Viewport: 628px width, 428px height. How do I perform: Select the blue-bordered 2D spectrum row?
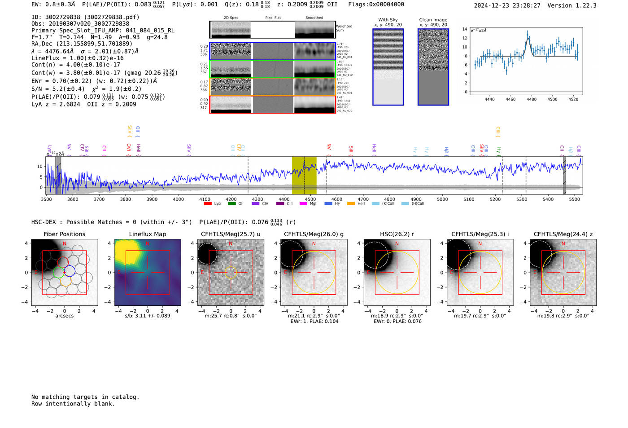tap(272, 51)
